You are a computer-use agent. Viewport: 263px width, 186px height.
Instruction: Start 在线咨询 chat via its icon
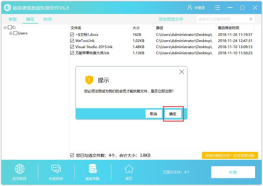[56, 169]
